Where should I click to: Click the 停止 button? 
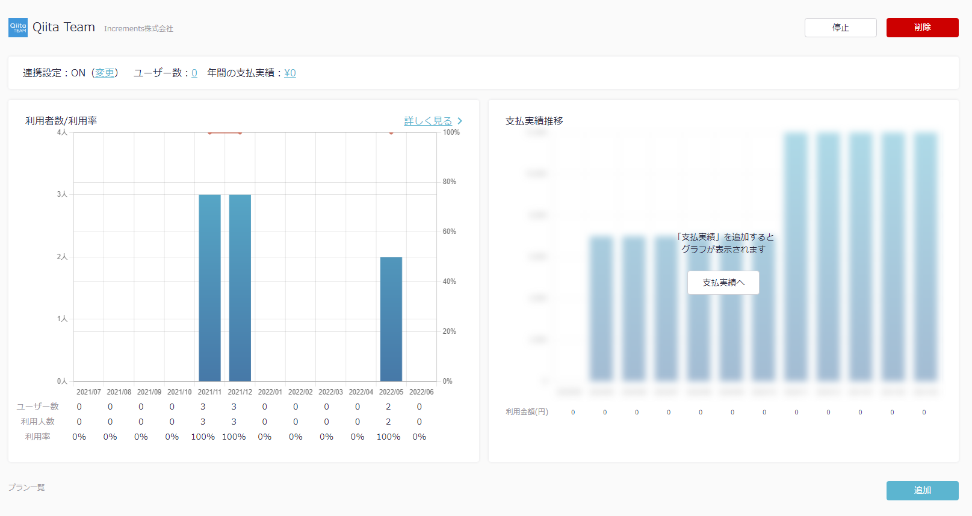coord(840,28)
